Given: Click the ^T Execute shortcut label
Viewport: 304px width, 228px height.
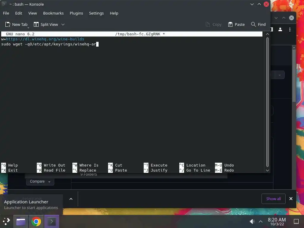Looking at the screenshot, I should coord(156,165).
